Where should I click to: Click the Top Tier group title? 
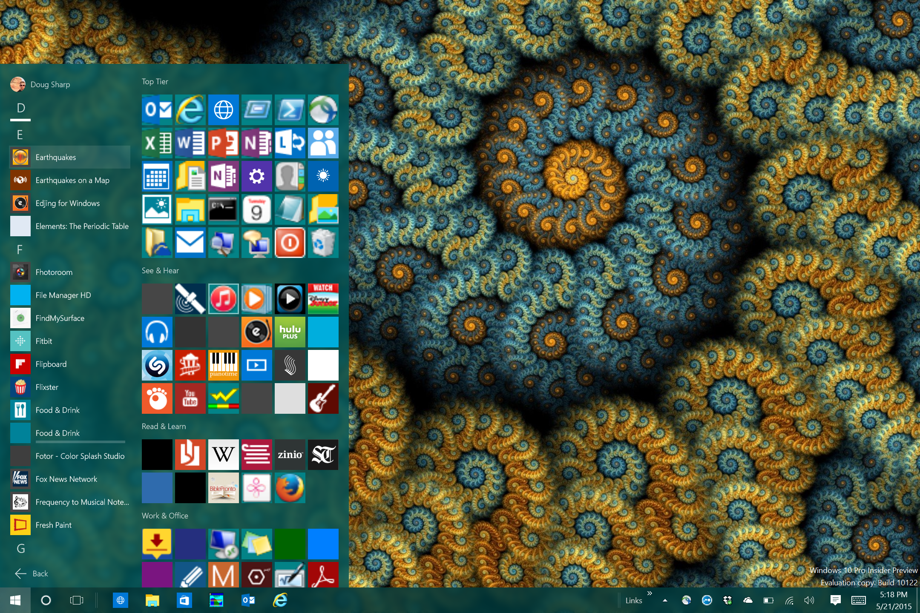tap(155, 81)
